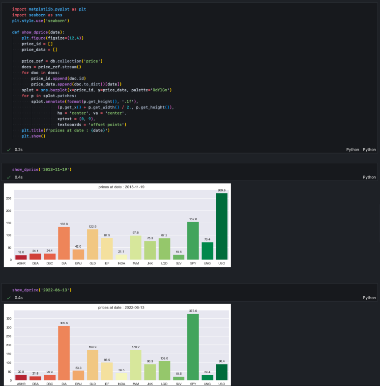Click the ASHR axis label in the 2013-11-19 chart

[x=21, y=263]
